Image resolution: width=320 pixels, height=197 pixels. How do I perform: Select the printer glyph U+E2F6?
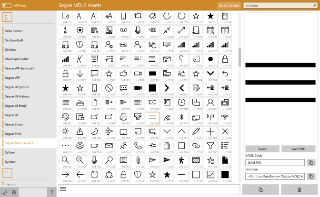(123, 119)
